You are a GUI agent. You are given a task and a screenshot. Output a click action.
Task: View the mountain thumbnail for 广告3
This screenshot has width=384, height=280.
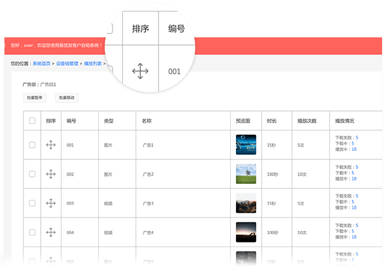(x=246, y=203)
